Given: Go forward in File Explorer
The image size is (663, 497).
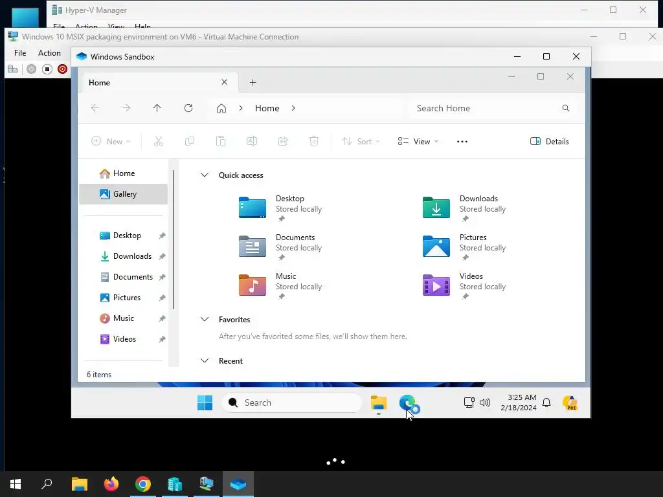Looking at the screenshot, I should [x=126, y=108].
